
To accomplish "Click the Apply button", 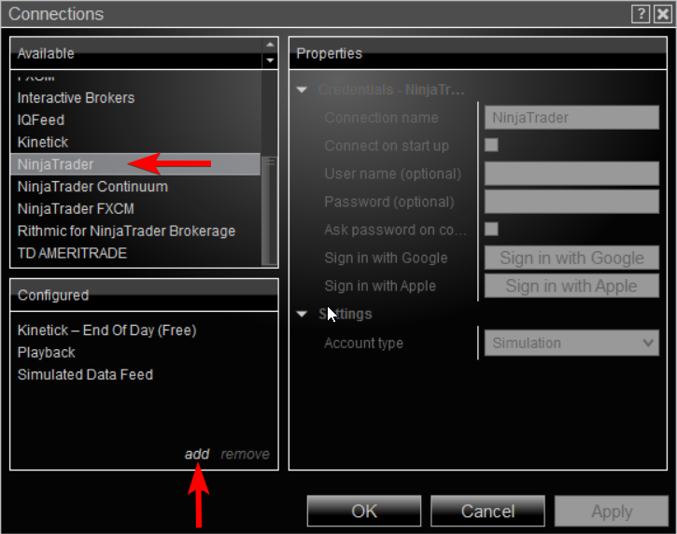I will [612, 511].
